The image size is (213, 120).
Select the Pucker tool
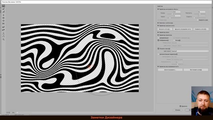4,18
